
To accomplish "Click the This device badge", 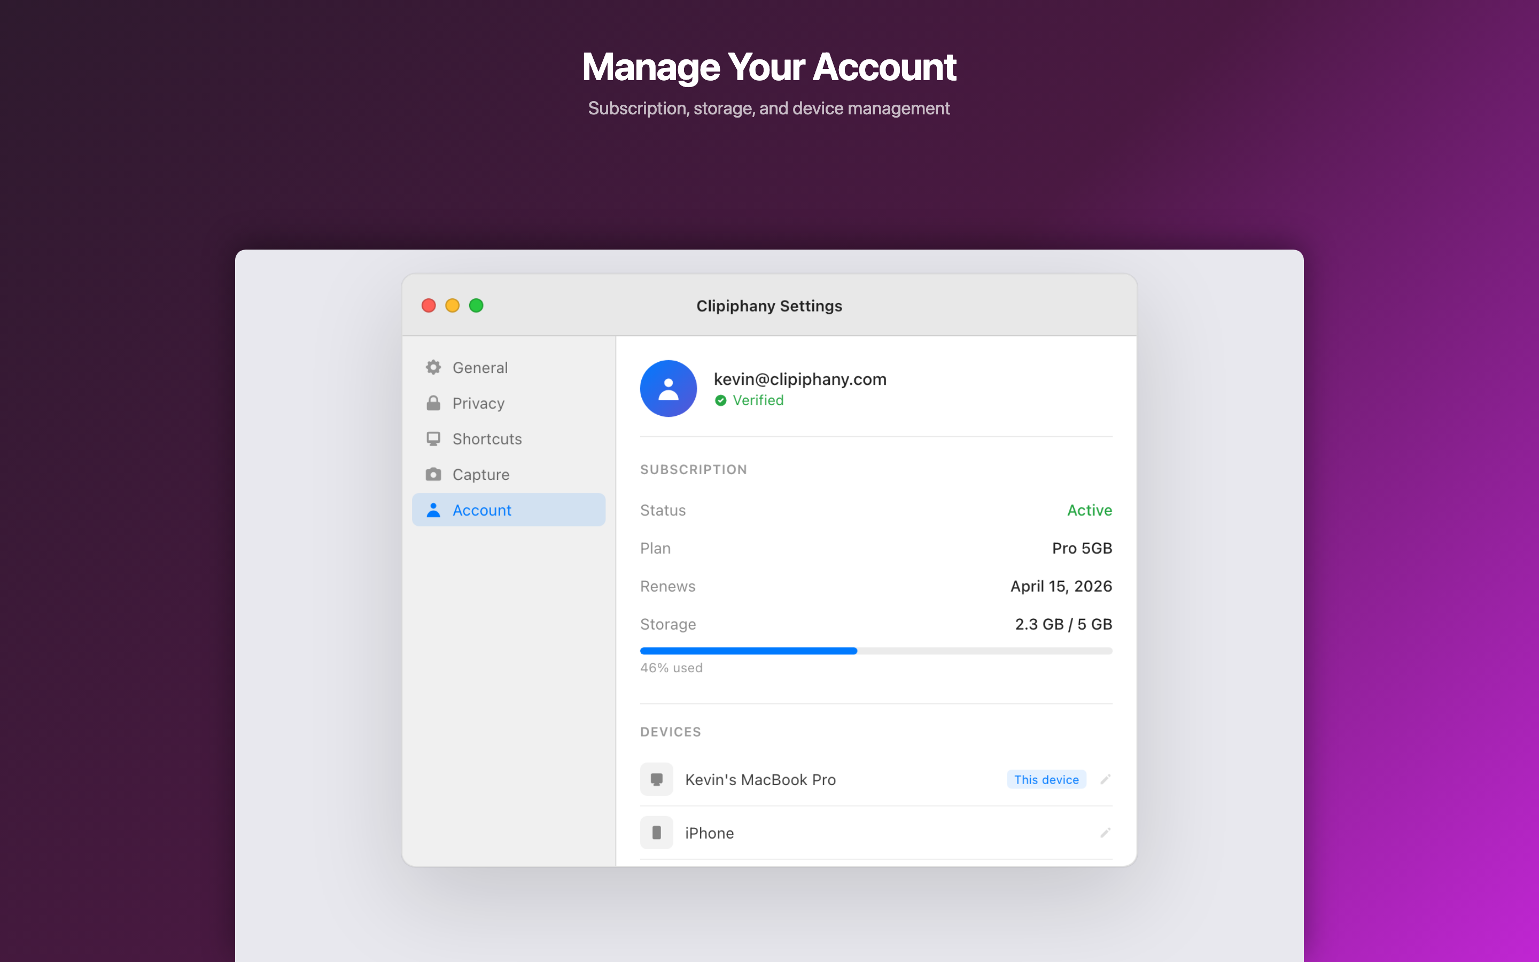I will click(1046, 779).
